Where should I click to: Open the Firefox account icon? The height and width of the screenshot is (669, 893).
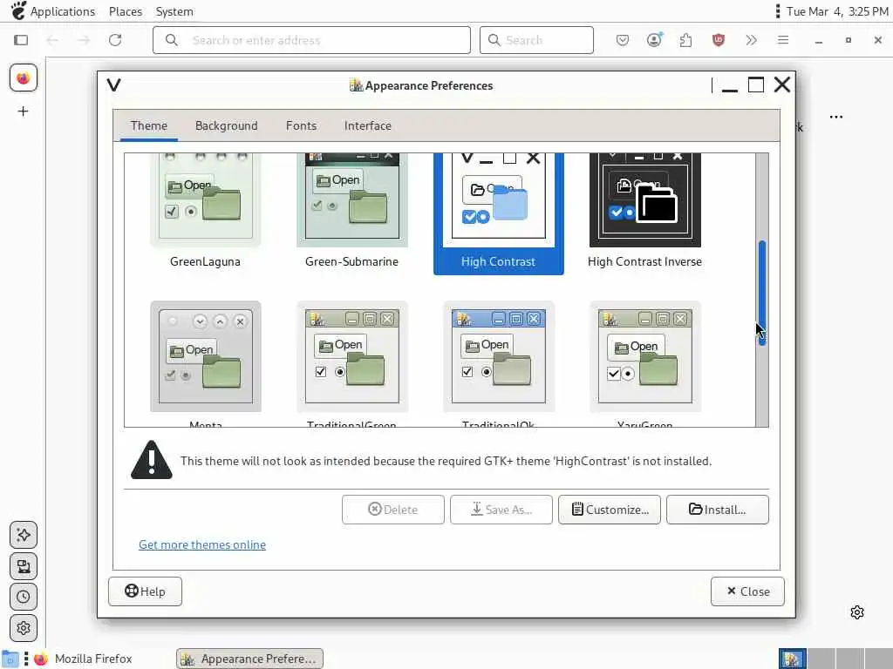654,40
